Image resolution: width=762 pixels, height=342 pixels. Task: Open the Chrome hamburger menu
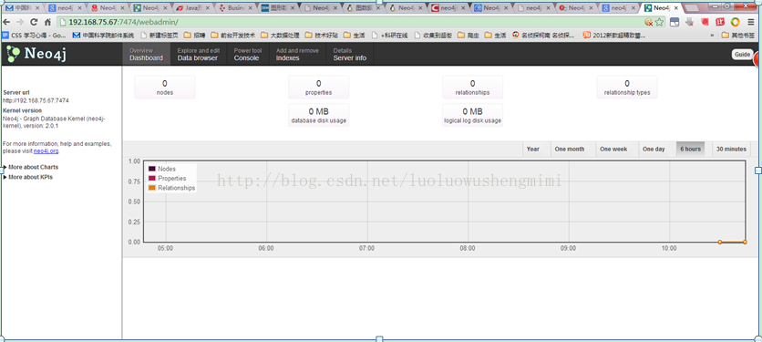751,22
